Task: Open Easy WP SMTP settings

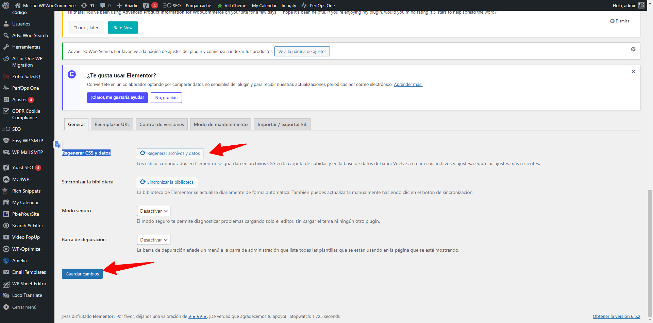Action: pos(27,141)
